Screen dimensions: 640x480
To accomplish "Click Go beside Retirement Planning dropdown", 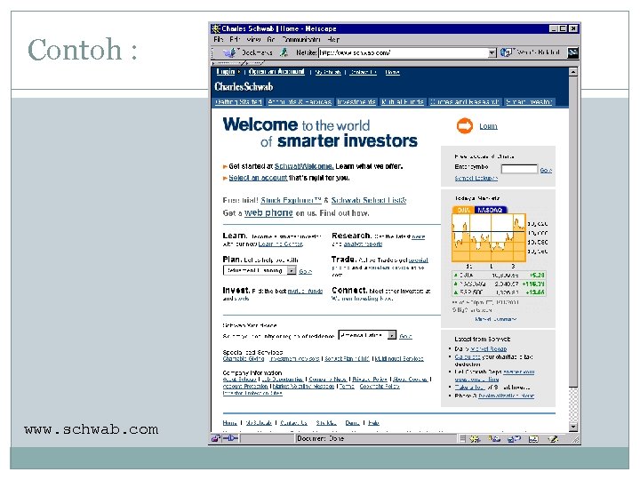I will [305, 271].
